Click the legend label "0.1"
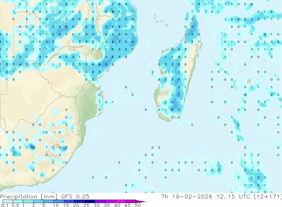 tap(5, 205)
